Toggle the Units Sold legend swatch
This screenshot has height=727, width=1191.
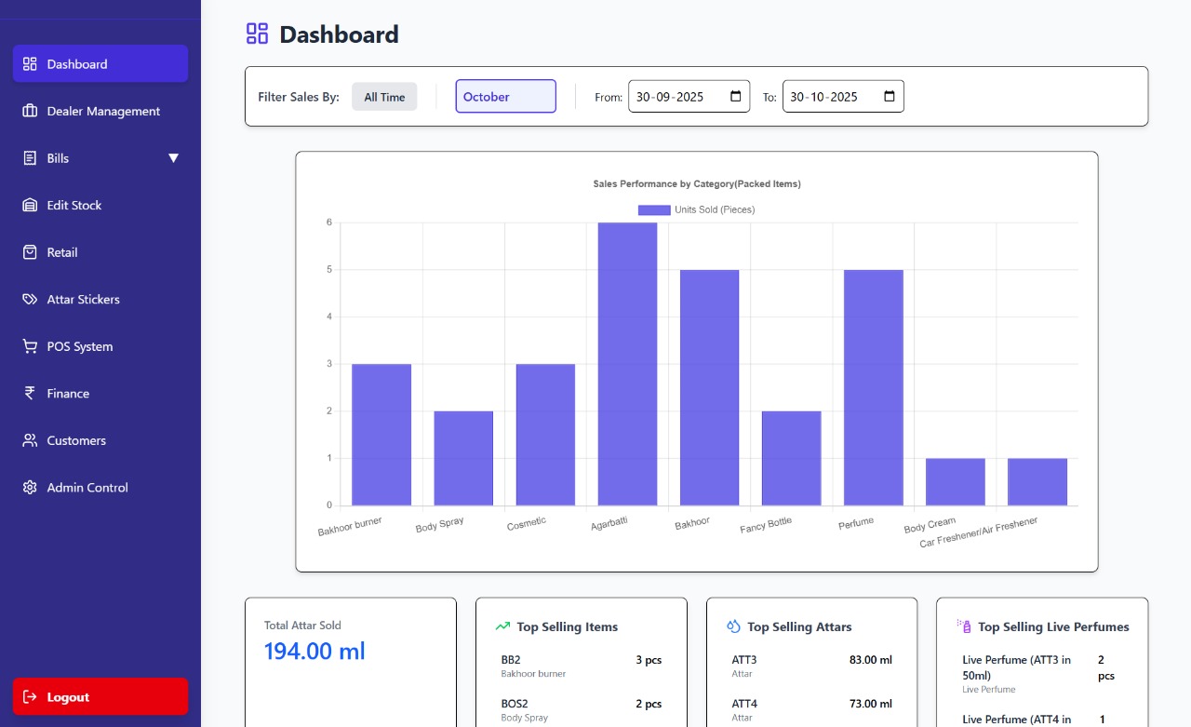[x=653, y=210]
